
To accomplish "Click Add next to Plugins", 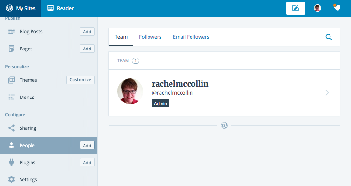I will pyautogui.click(x=87, y=162).
